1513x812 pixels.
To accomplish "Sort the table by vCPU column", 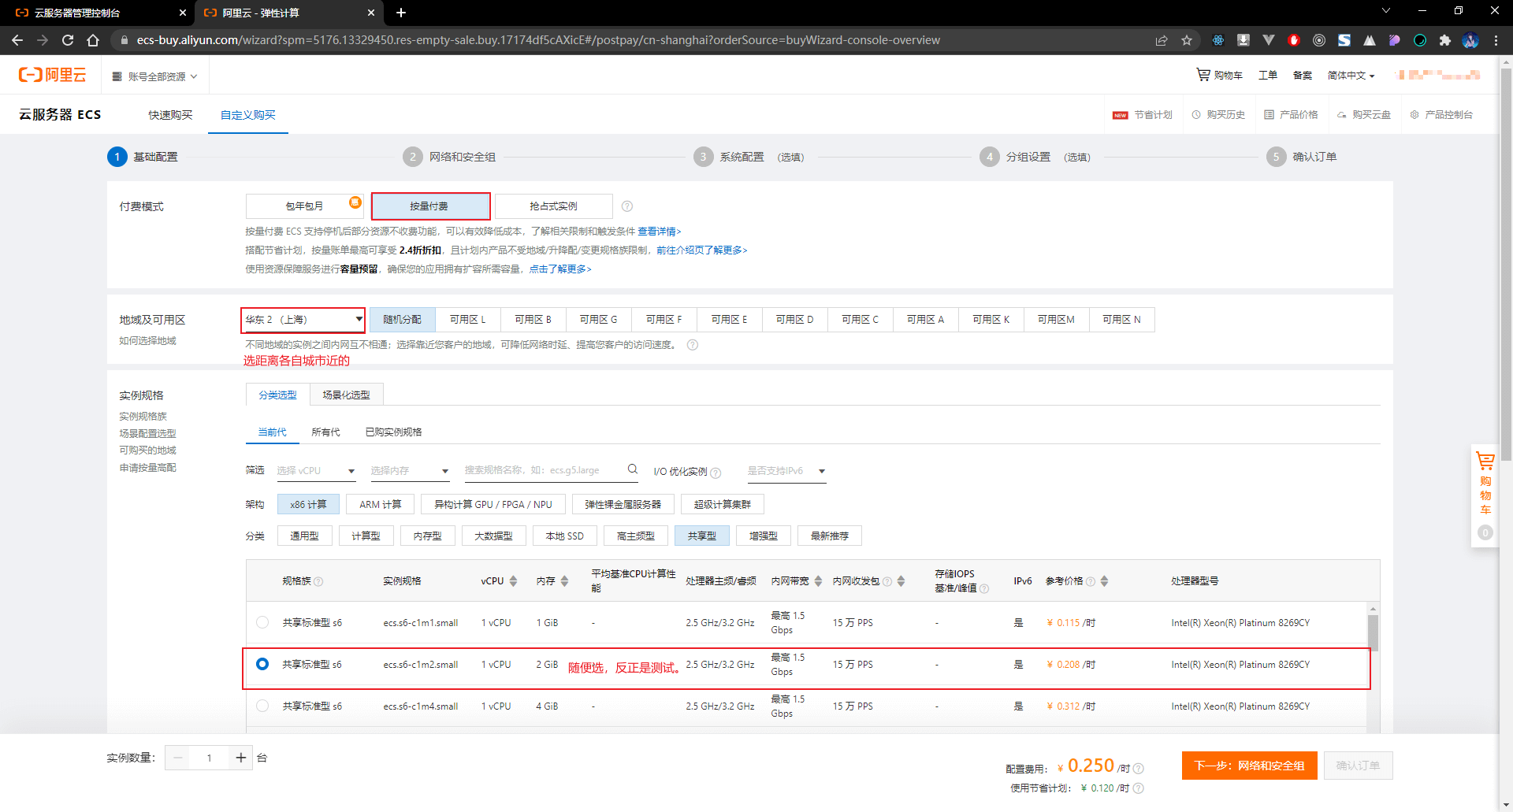I will pyautogui.click(x=513, y=581).
